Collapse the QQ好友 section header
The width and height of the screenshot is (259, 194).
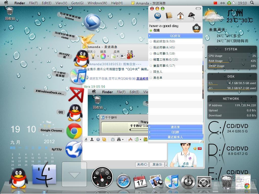[176, 36]
